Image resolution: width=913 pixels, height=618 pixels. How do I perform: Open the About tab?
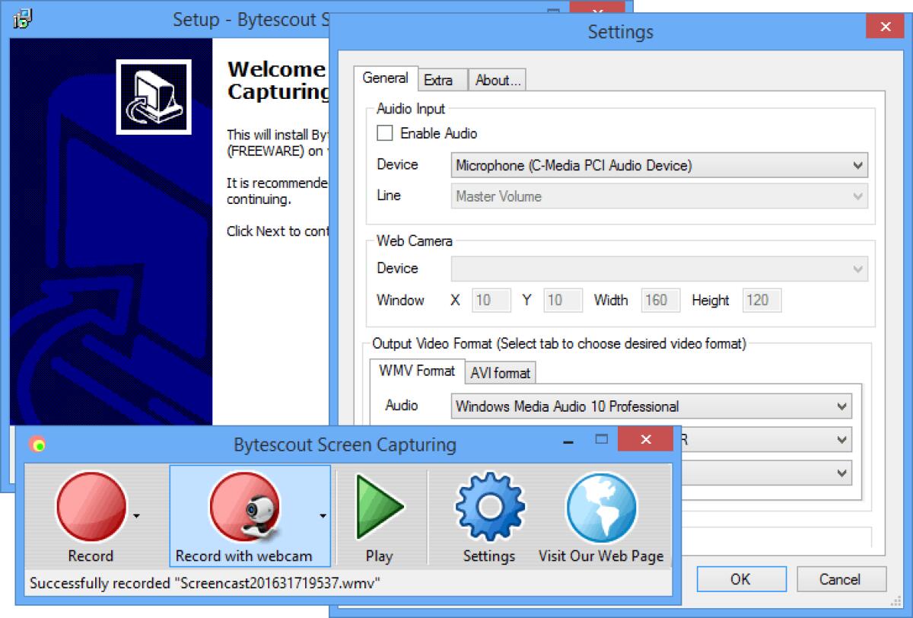click(x=496, y=79)
